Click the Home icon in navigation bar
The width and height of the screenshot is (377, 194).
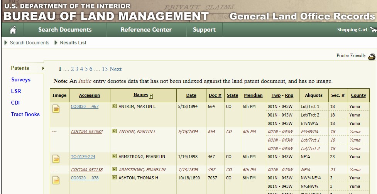coord(13,30)
